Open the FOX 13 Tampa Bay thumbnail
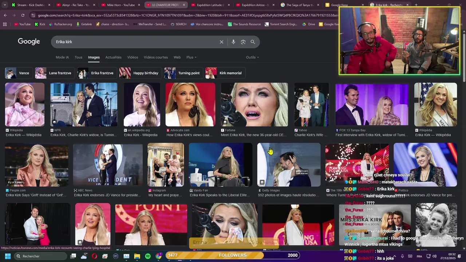466x262 pixels. pyautogui.click(x=372, y=104)
